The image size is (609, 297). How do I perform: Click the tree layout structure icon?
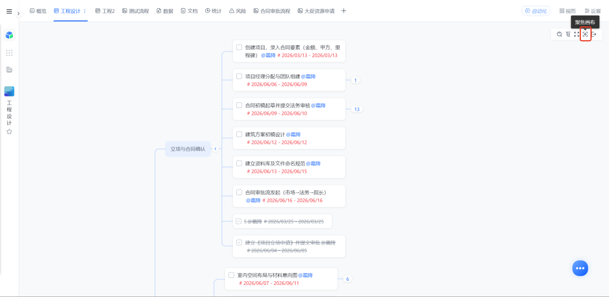click(x=568, y=35)
